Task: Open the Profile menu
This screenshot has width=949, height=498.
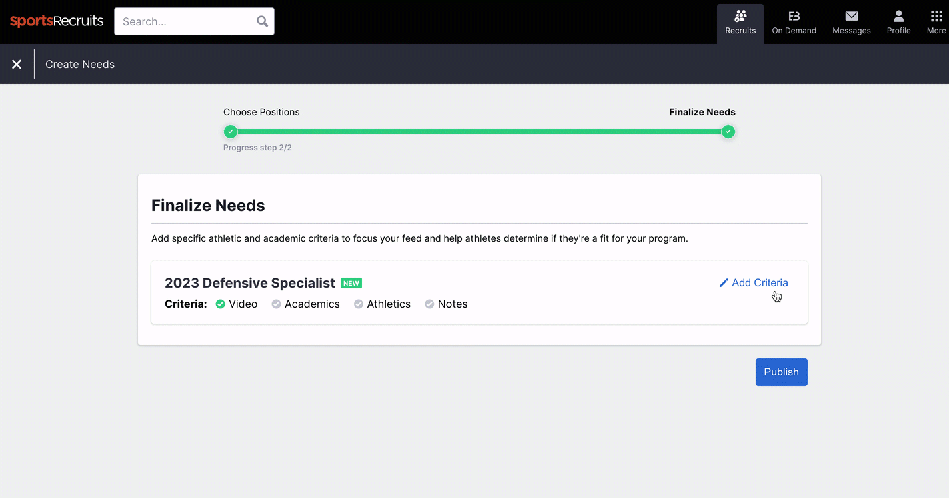Action: (x=898, y=23)
